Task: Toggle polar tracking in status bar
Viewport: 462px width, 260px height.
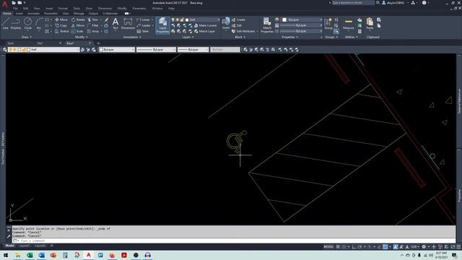Action: pyautogui.click(x=359, y=247)
